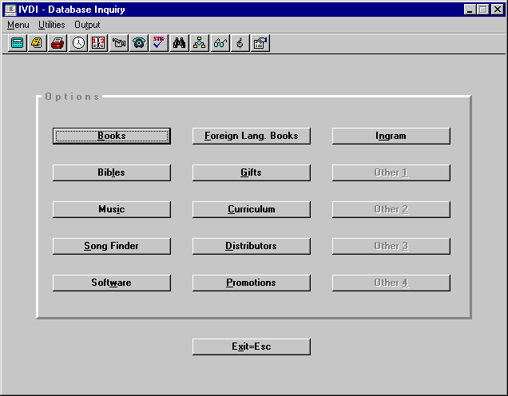Click the video camera toolbar icon

click(x=118, y=43)
